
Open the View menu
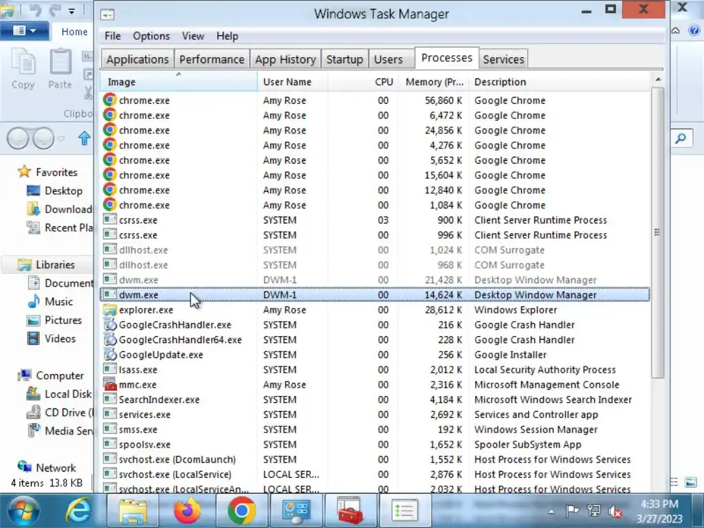[193, 36]
